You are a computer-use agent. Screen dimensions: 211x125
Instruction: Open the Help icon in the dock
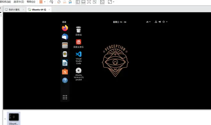coord(65,80)
